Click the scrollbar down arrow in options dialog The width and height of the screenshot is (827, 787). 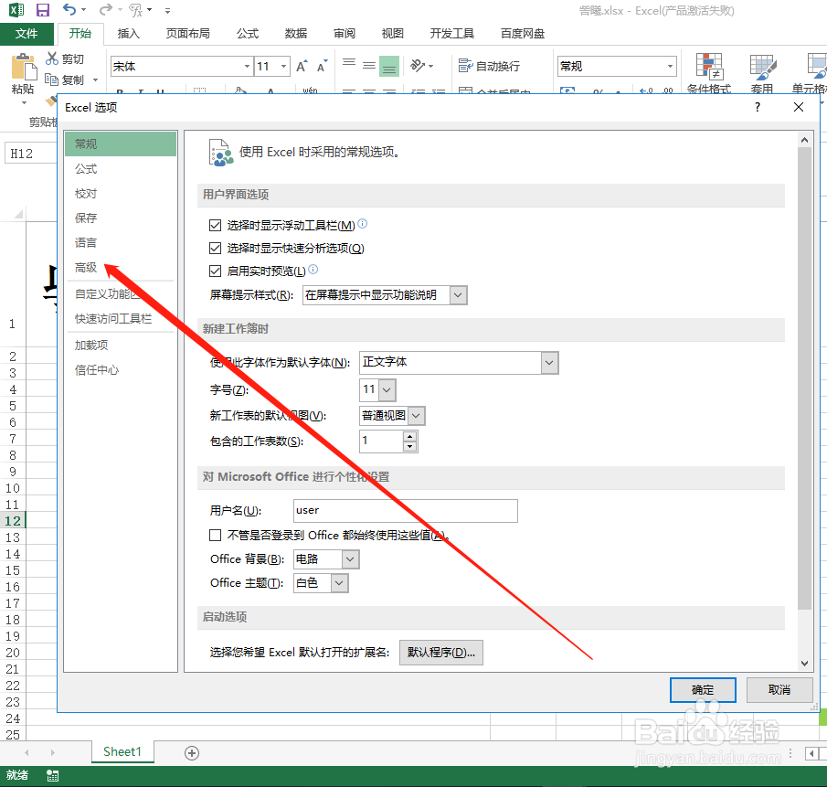pos(804,664)
